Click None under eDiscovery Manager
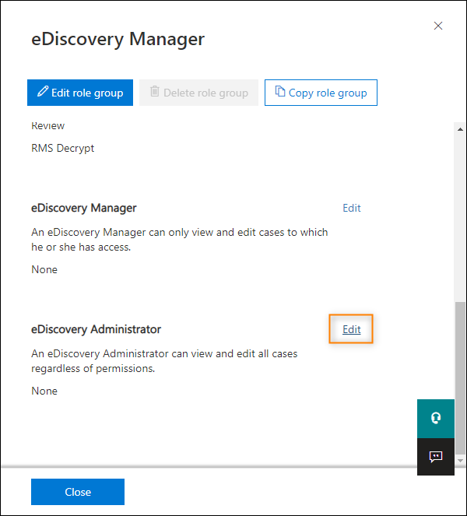Viewport: 467px width, 516px height. [x=44, y=269]
